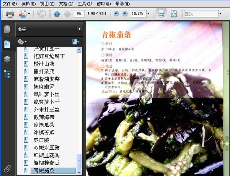Select bookmark 泡豇豆炝腐丁
This screenshot has width=230, height=176.
tap(49, 56)
